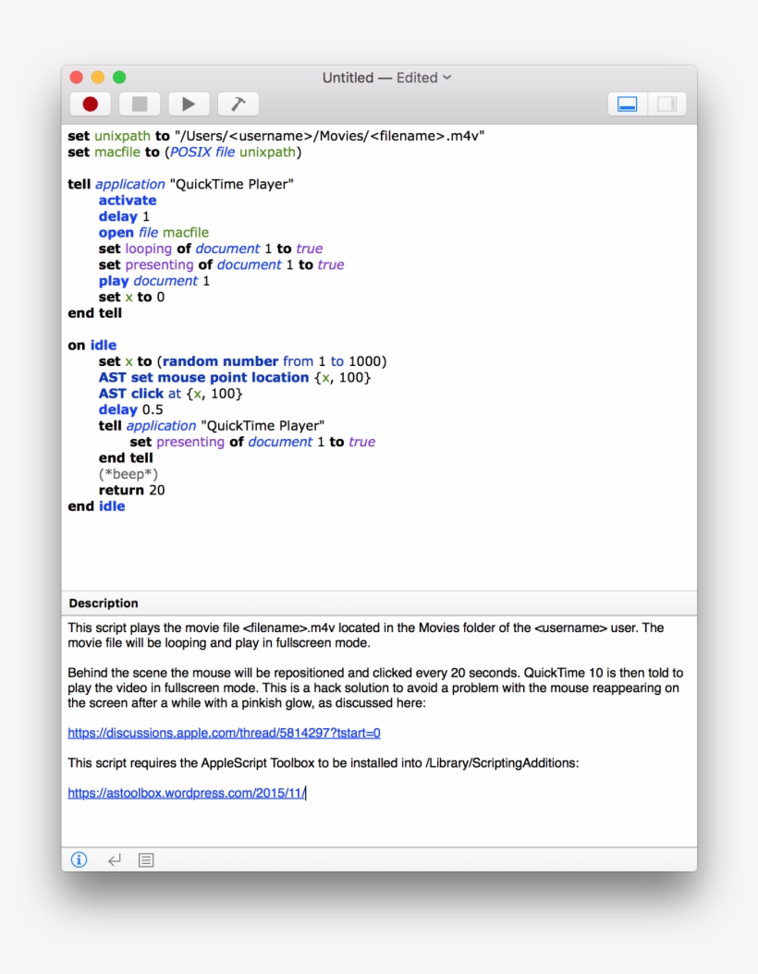Toggle the bundle contents sidebar pane
The image size is (758, 974).
(x=666, y=103)
